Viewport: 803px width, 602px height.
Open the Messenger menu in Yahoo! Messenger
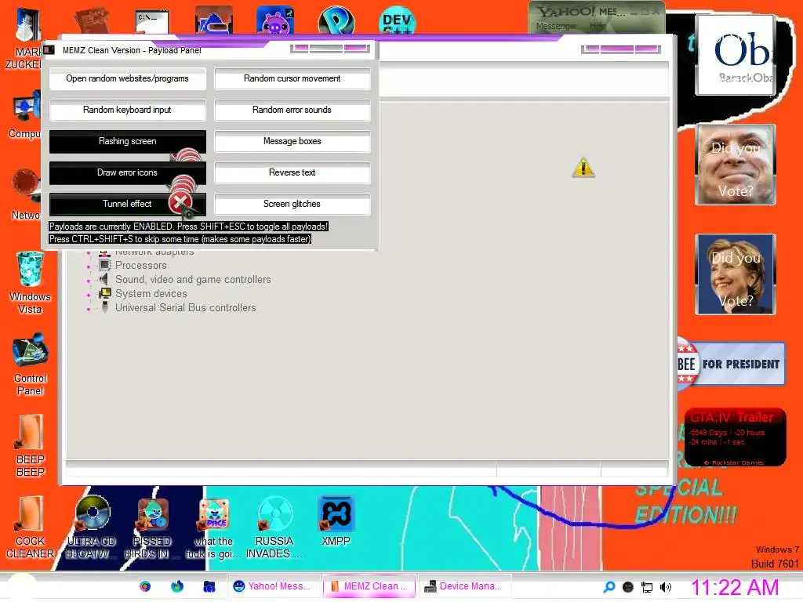coord(556,26)
